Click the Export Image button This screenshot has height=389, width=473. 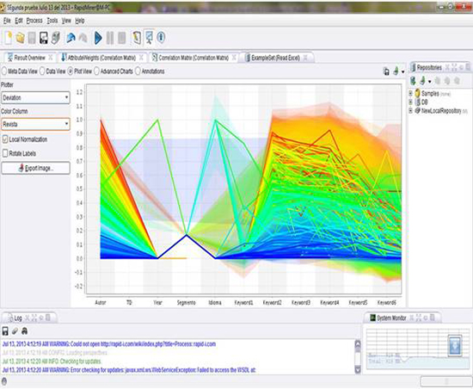[x=35, y=168]
